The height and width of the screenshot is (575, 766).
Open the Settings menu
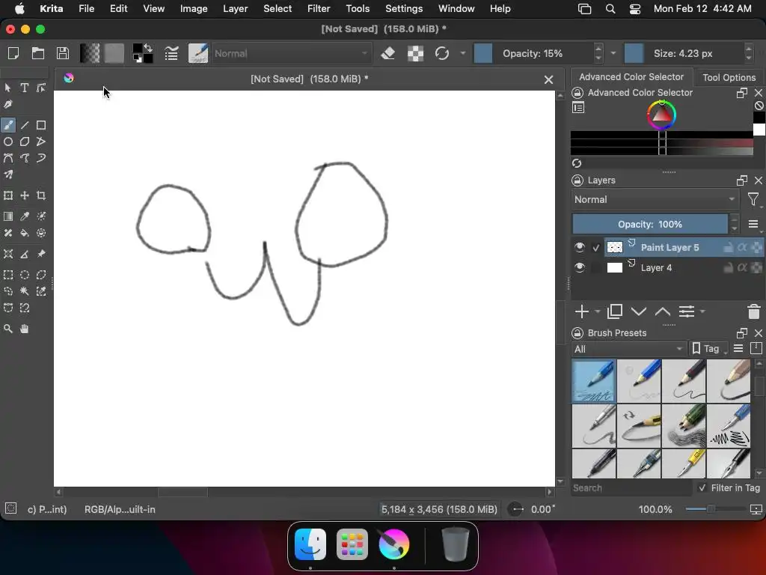tap(403, 9)
